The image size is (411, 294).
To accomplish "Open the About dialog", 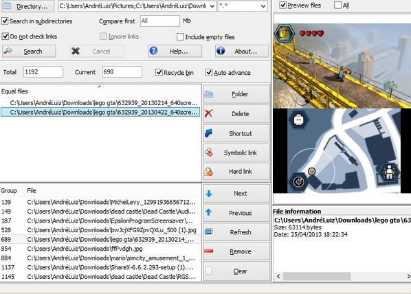I will click(242, 51).
